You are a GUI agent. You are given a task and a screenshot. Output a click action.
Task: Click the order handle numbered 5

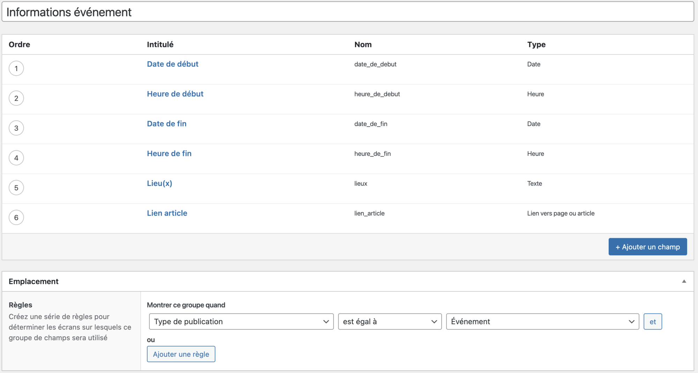point(16,188)
